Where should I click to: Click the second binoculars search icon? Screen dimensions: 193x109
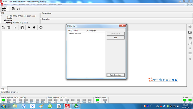(34, 27)
